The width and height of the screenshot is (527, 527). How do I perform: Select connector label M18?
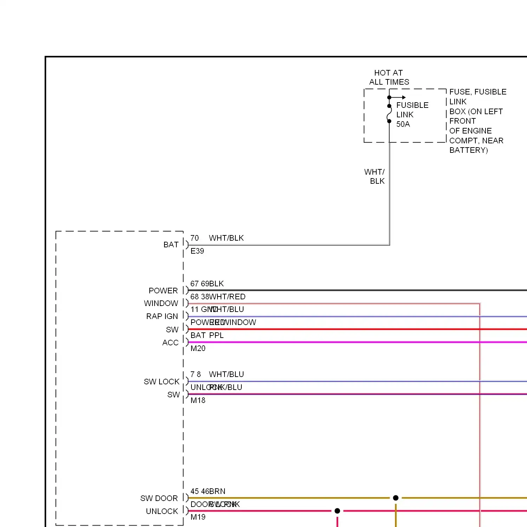tap(198, 400)
